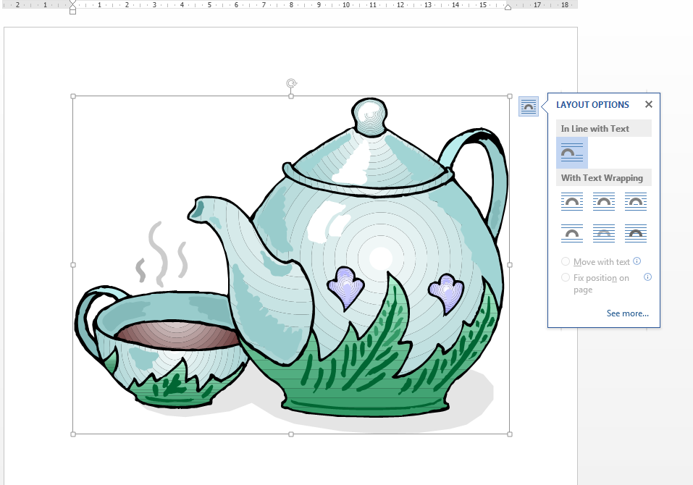Image resolution: width=693 pixels, height=485 pixels.
Task: Click the info icon beside Fix position on page
Action: pos(647,277)
